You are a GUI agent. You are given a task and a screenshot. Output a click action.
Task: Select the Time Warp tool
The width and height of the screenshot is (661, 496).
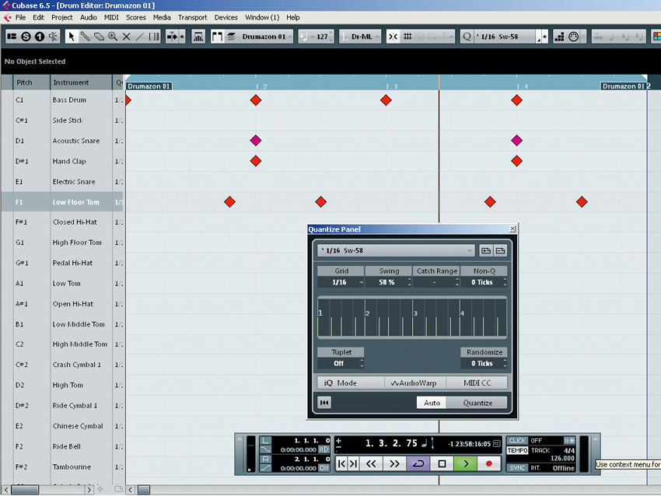coord(154,37)
